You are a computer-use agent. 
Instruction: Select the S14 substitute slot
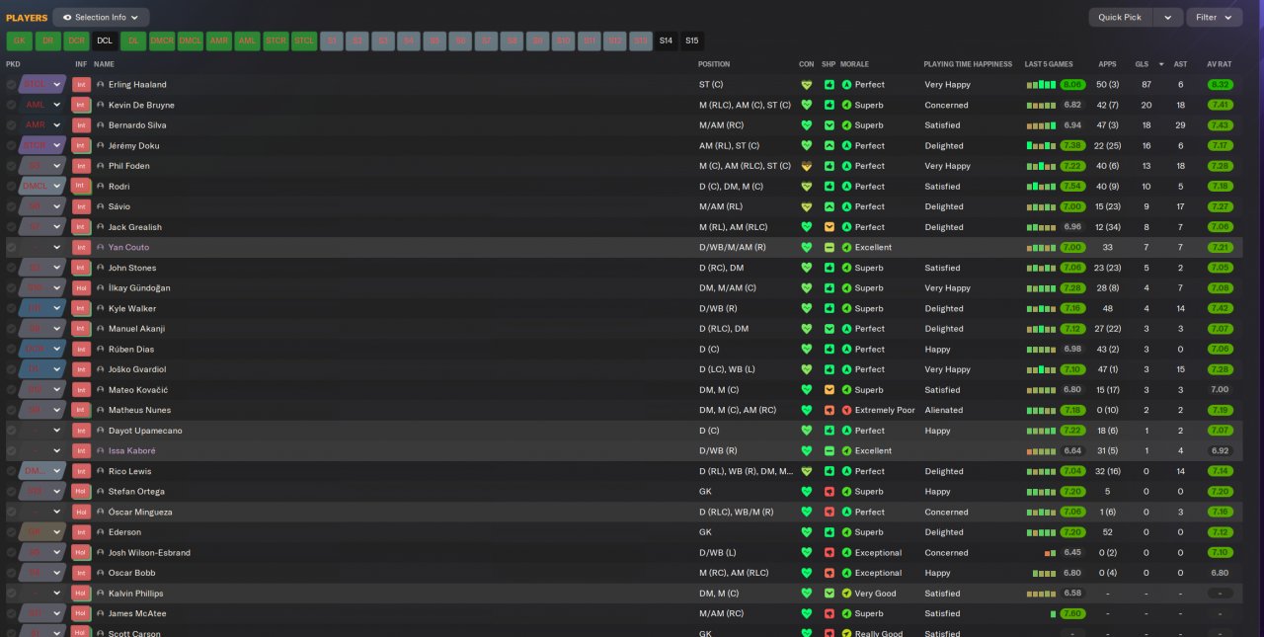click(x=666, y=40)
